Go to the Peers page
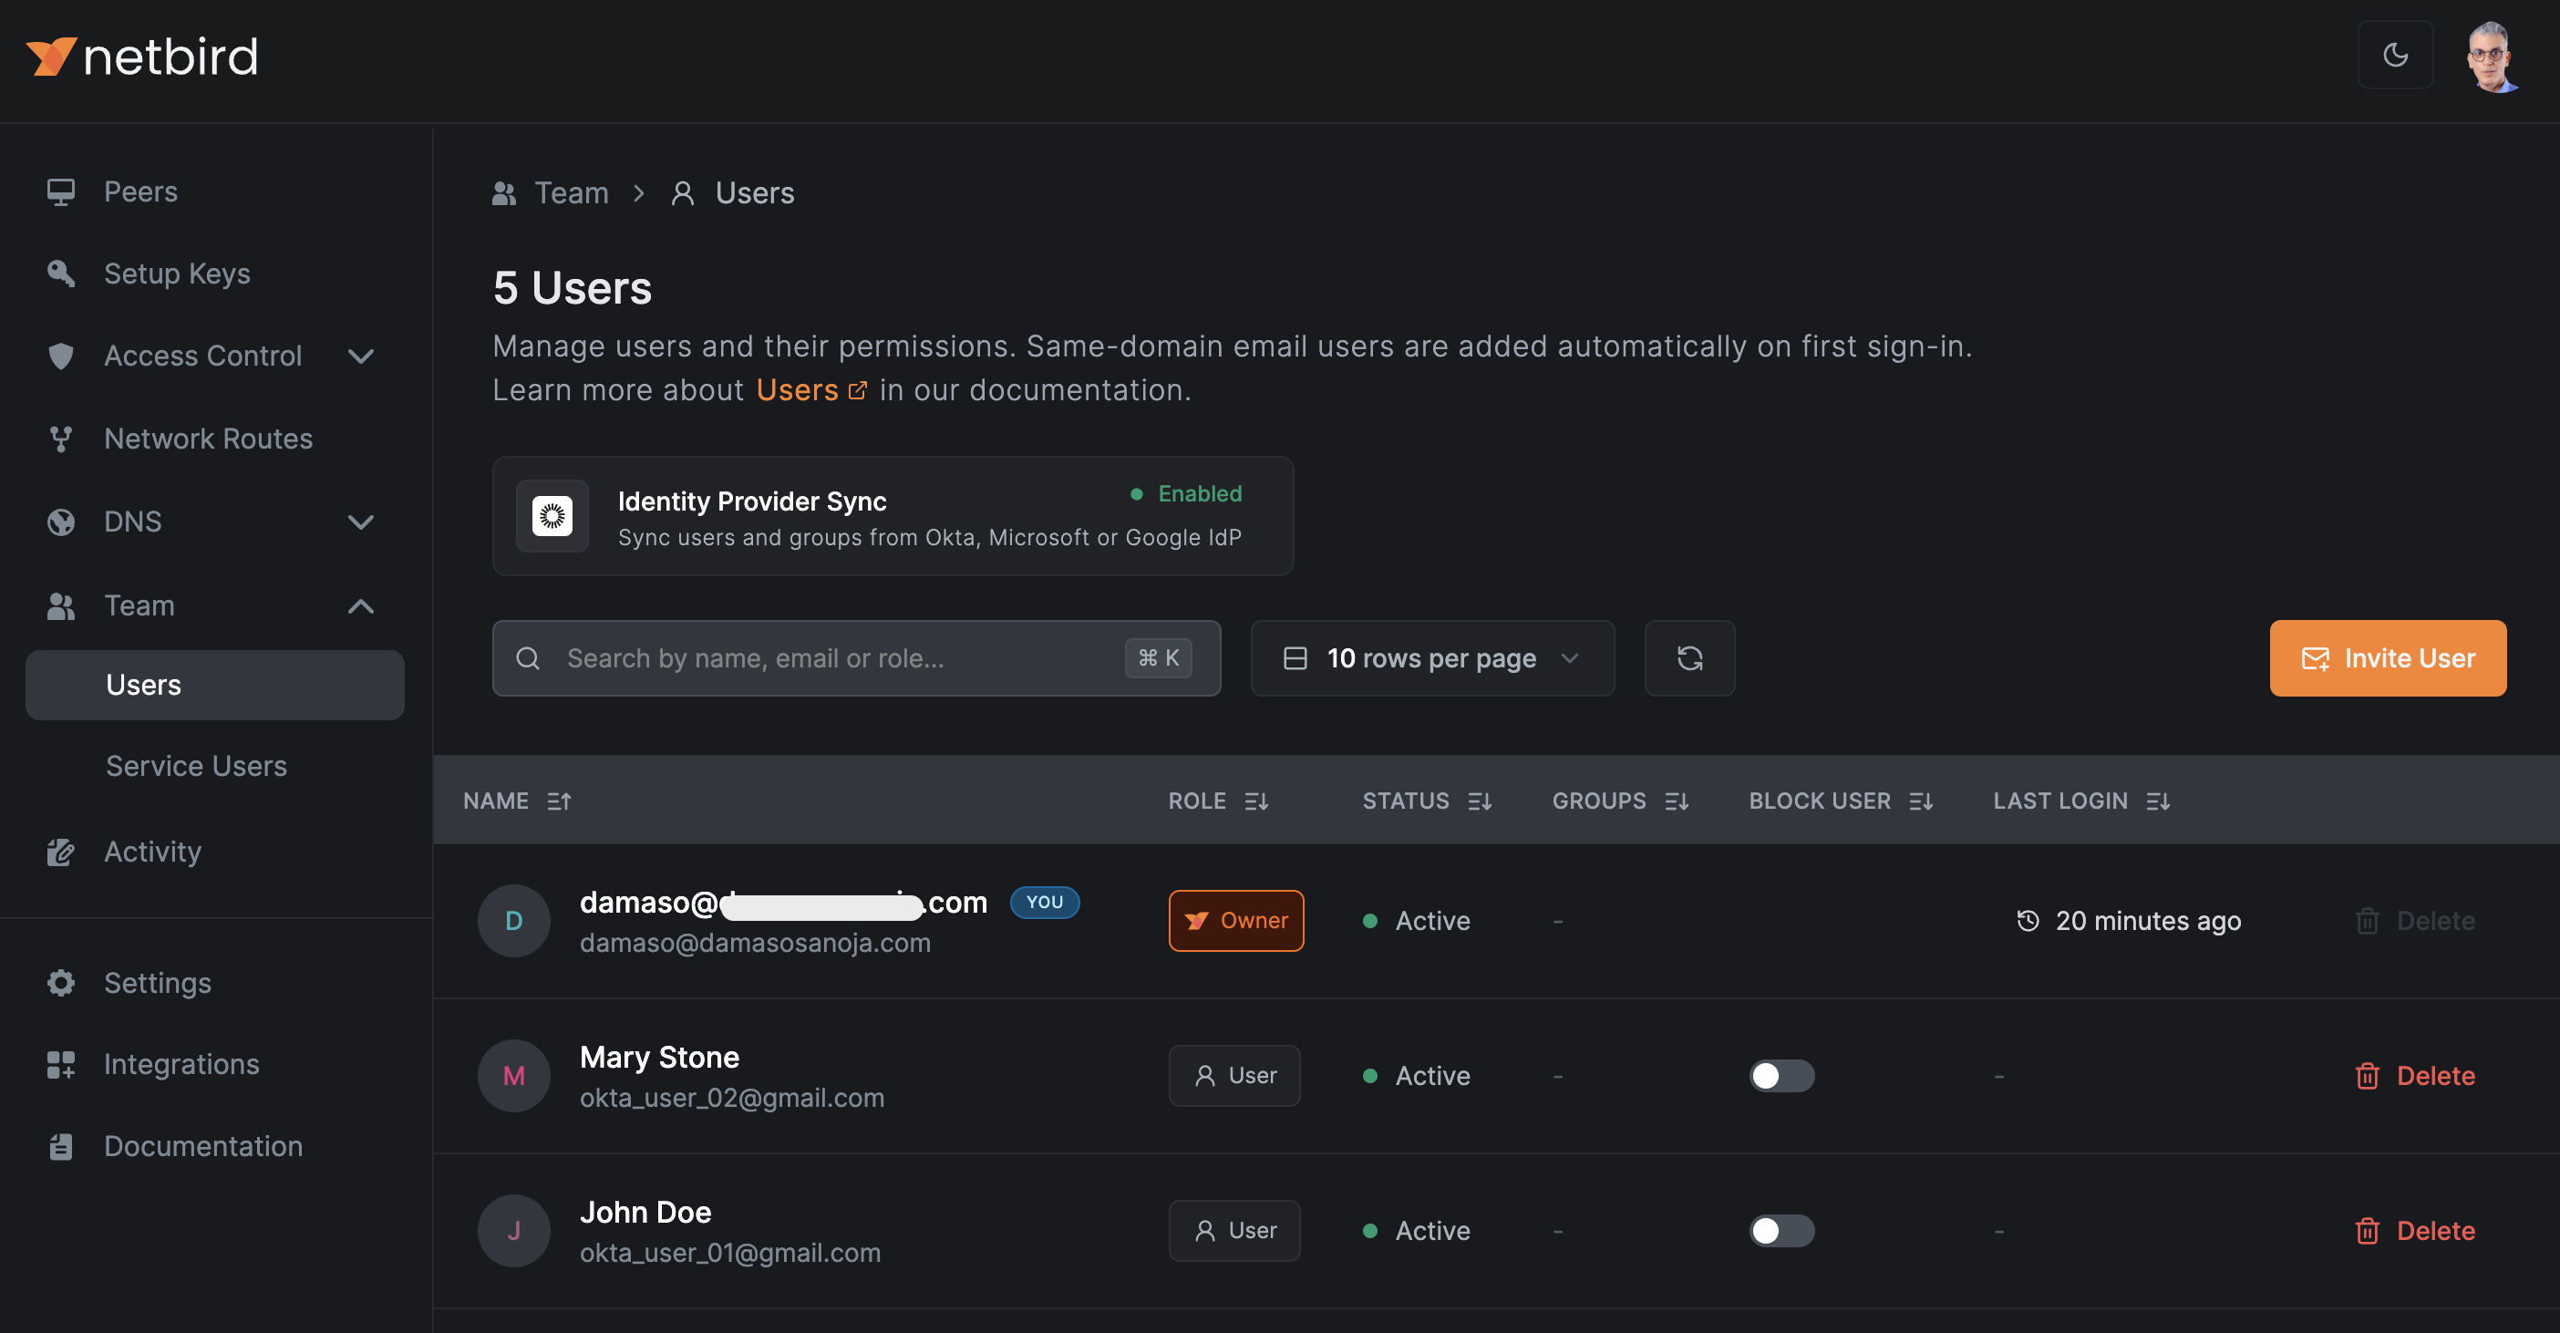 [x=140, y=191]
